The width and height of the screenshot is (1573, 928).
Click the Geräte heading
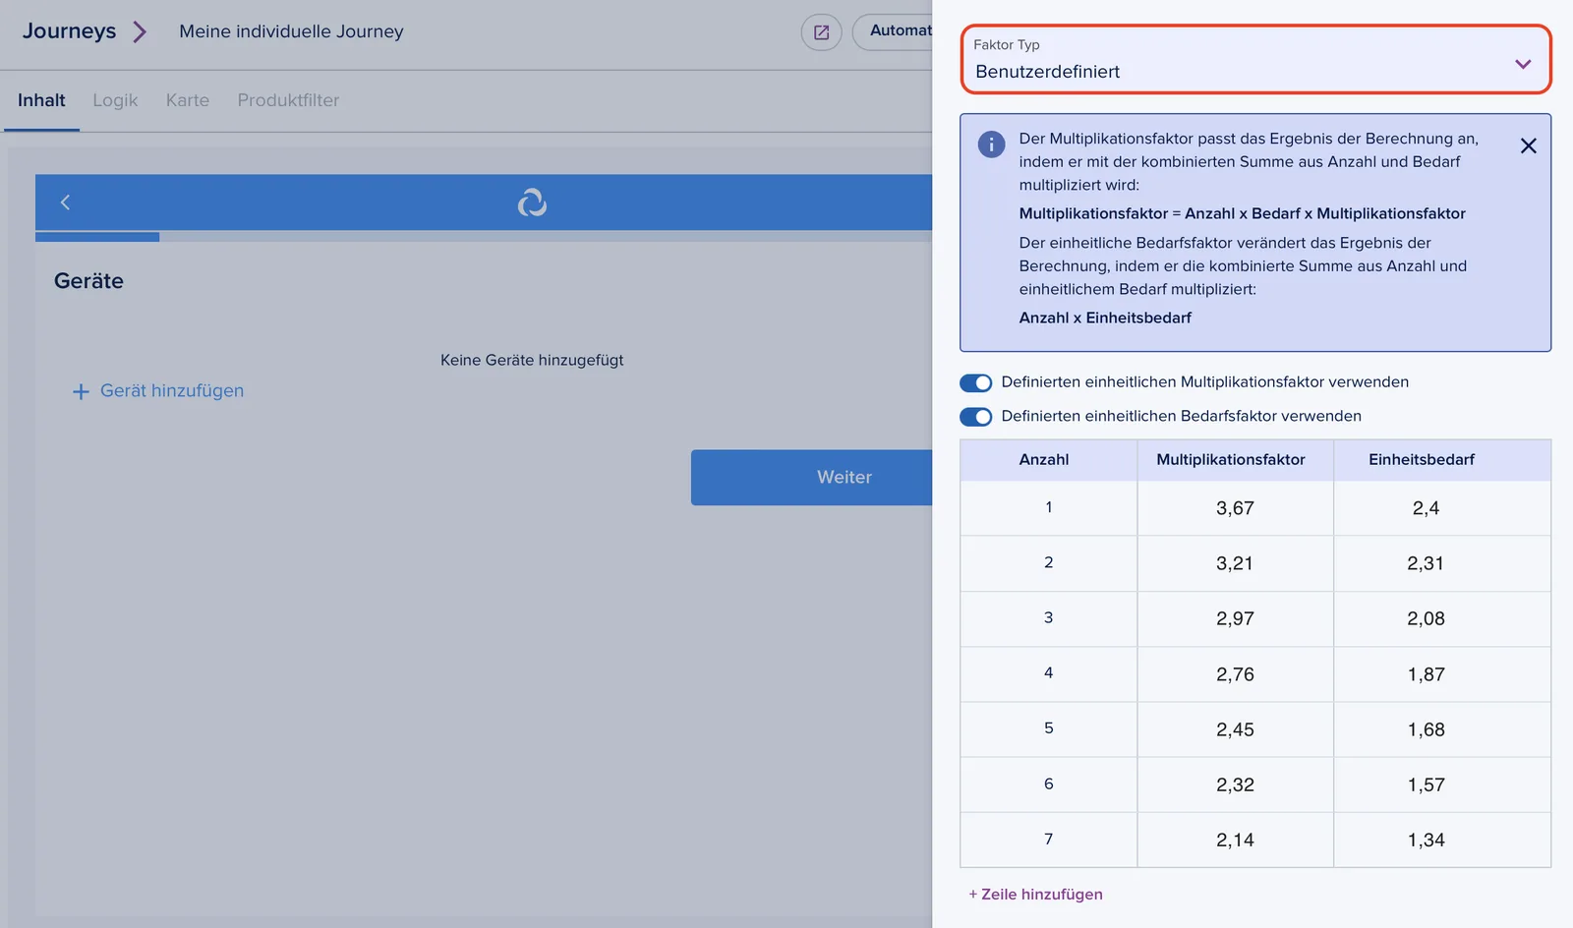pos(88,281)
